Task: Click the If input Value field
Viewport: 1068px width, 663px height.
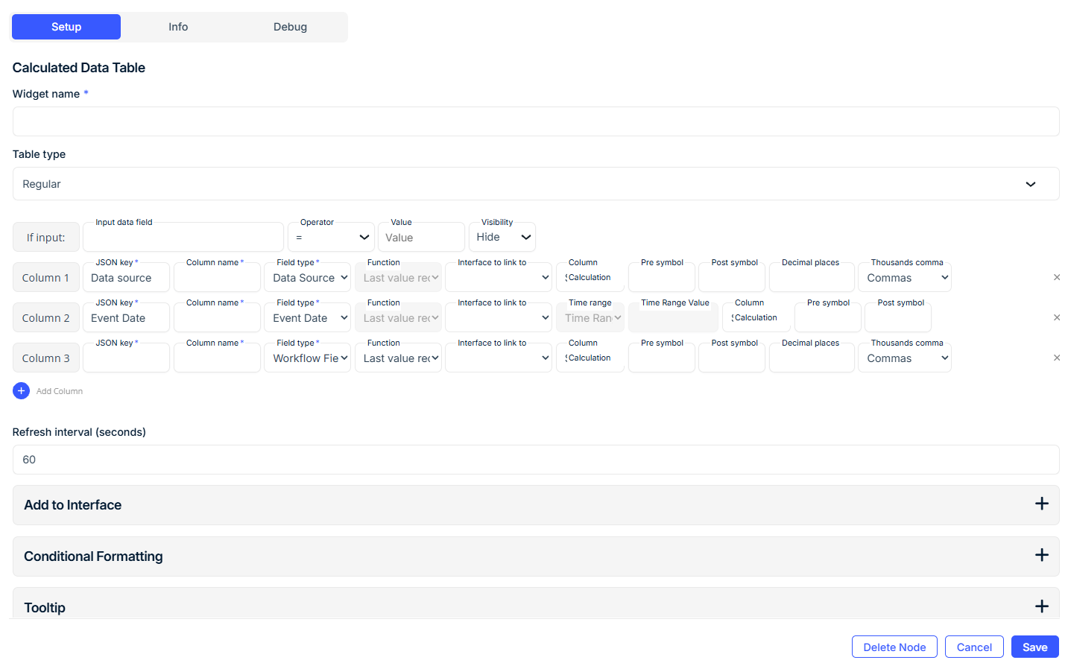Action: tap(421, 237)
